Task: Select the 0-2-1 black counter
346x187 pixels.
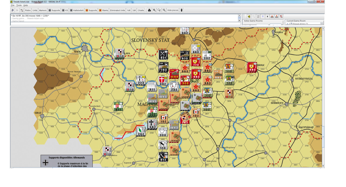Action: [163, 55]
